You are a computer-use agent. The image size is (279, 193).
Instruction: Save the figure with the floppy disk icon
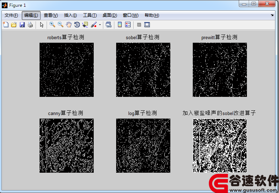(22, 25)
